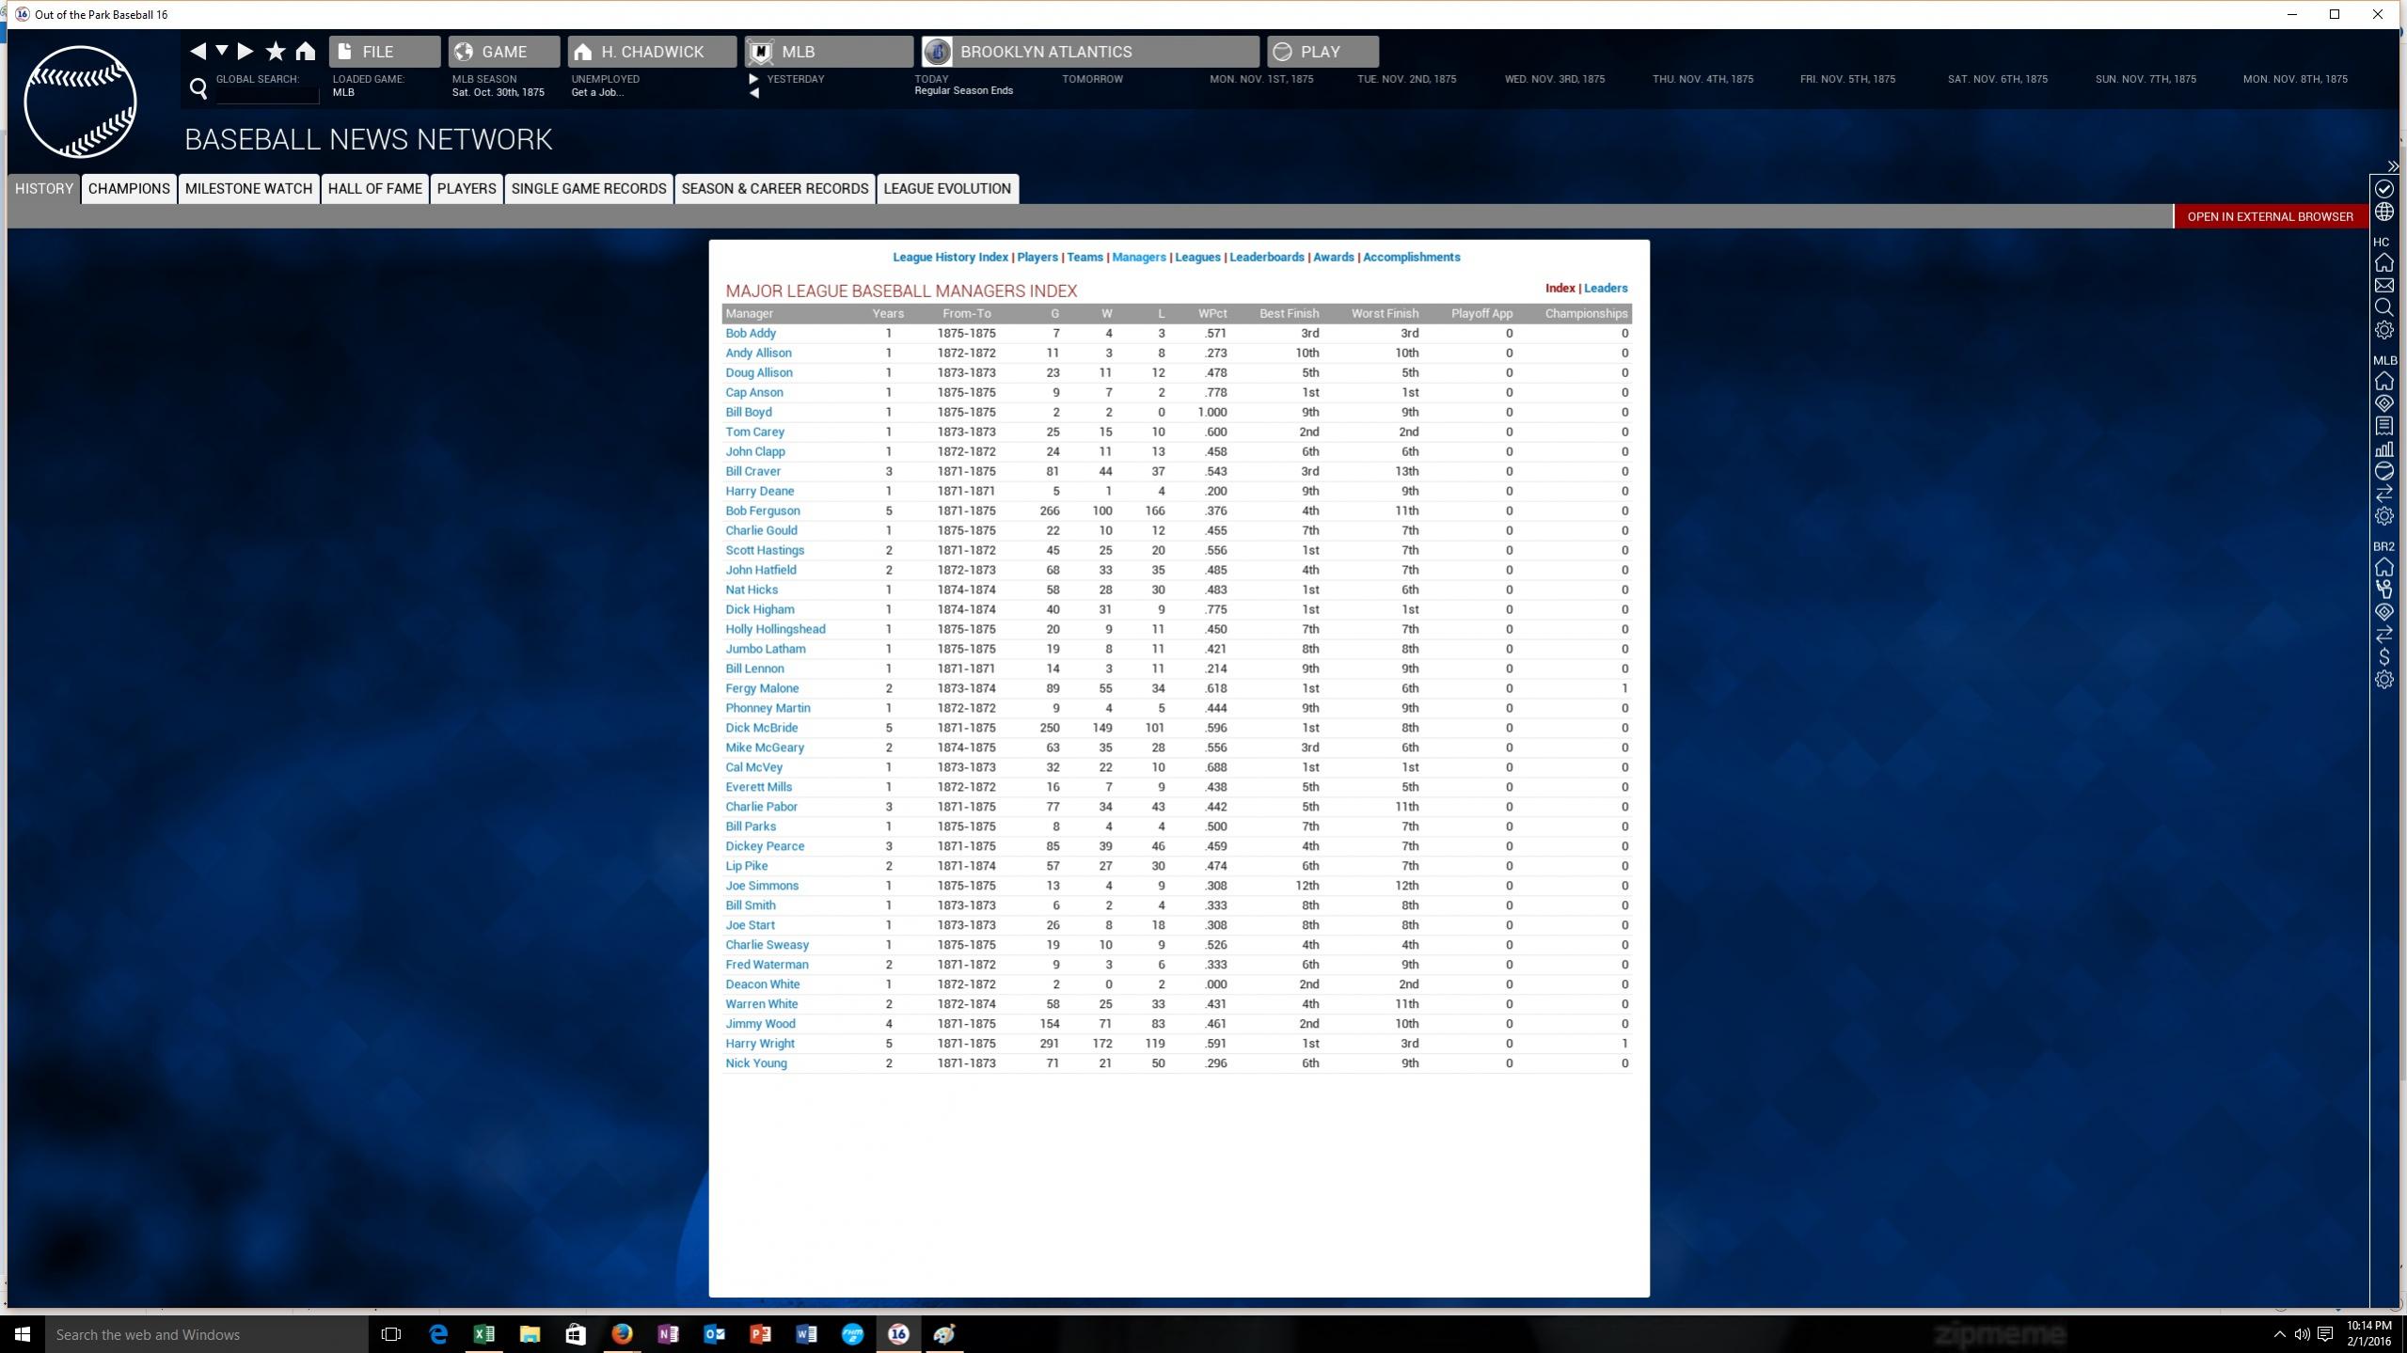Image resolution: width=2407 pixels, height=1353 pixels.
Task: Open the BROOKLYN ATLANTICS team menu
Action: point(1090,52)
